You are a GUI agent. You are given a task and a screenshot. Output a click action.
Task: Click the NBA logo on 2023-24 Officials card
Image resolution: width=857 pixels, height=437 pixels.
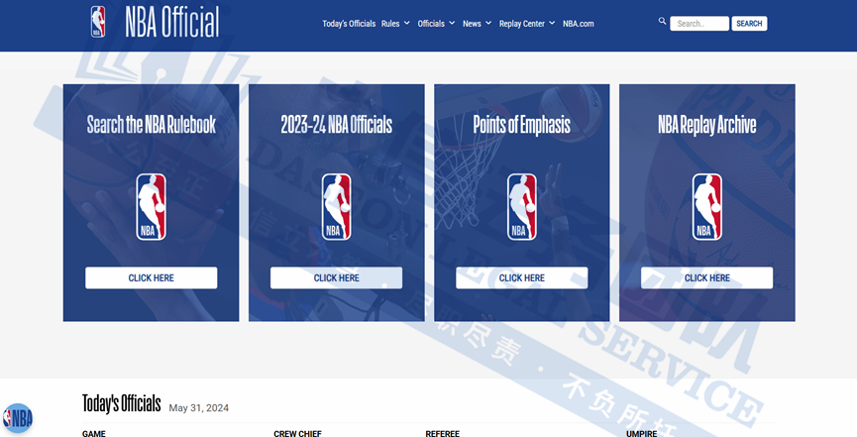[x=336, y=207]
